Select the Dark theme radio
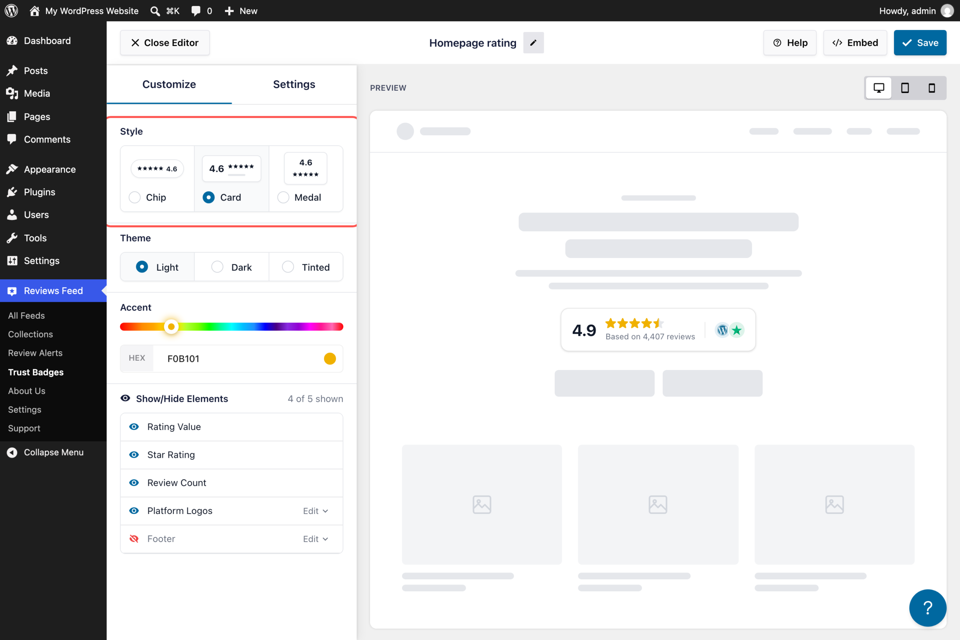The image size is (960, 640). (217, 267)
